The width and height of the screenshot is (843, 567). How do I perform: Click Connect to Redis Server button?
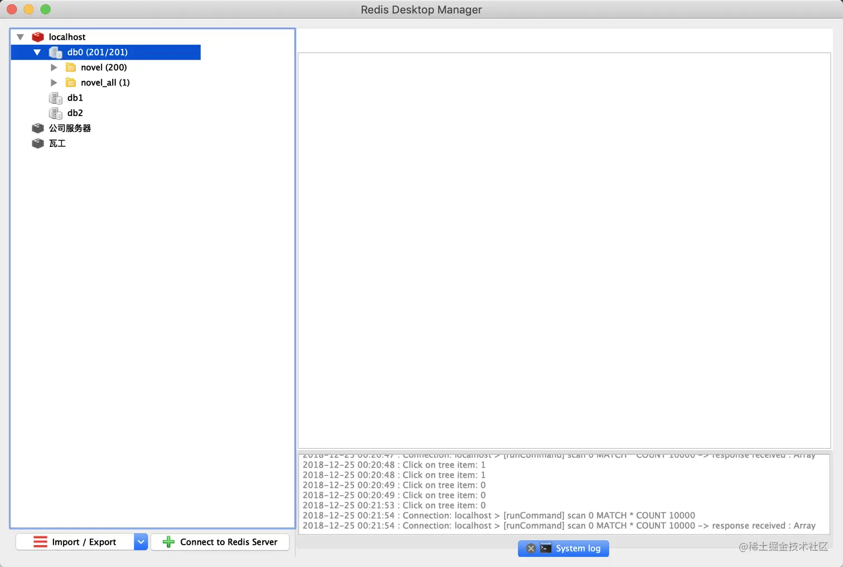click(x=220, y=542)
